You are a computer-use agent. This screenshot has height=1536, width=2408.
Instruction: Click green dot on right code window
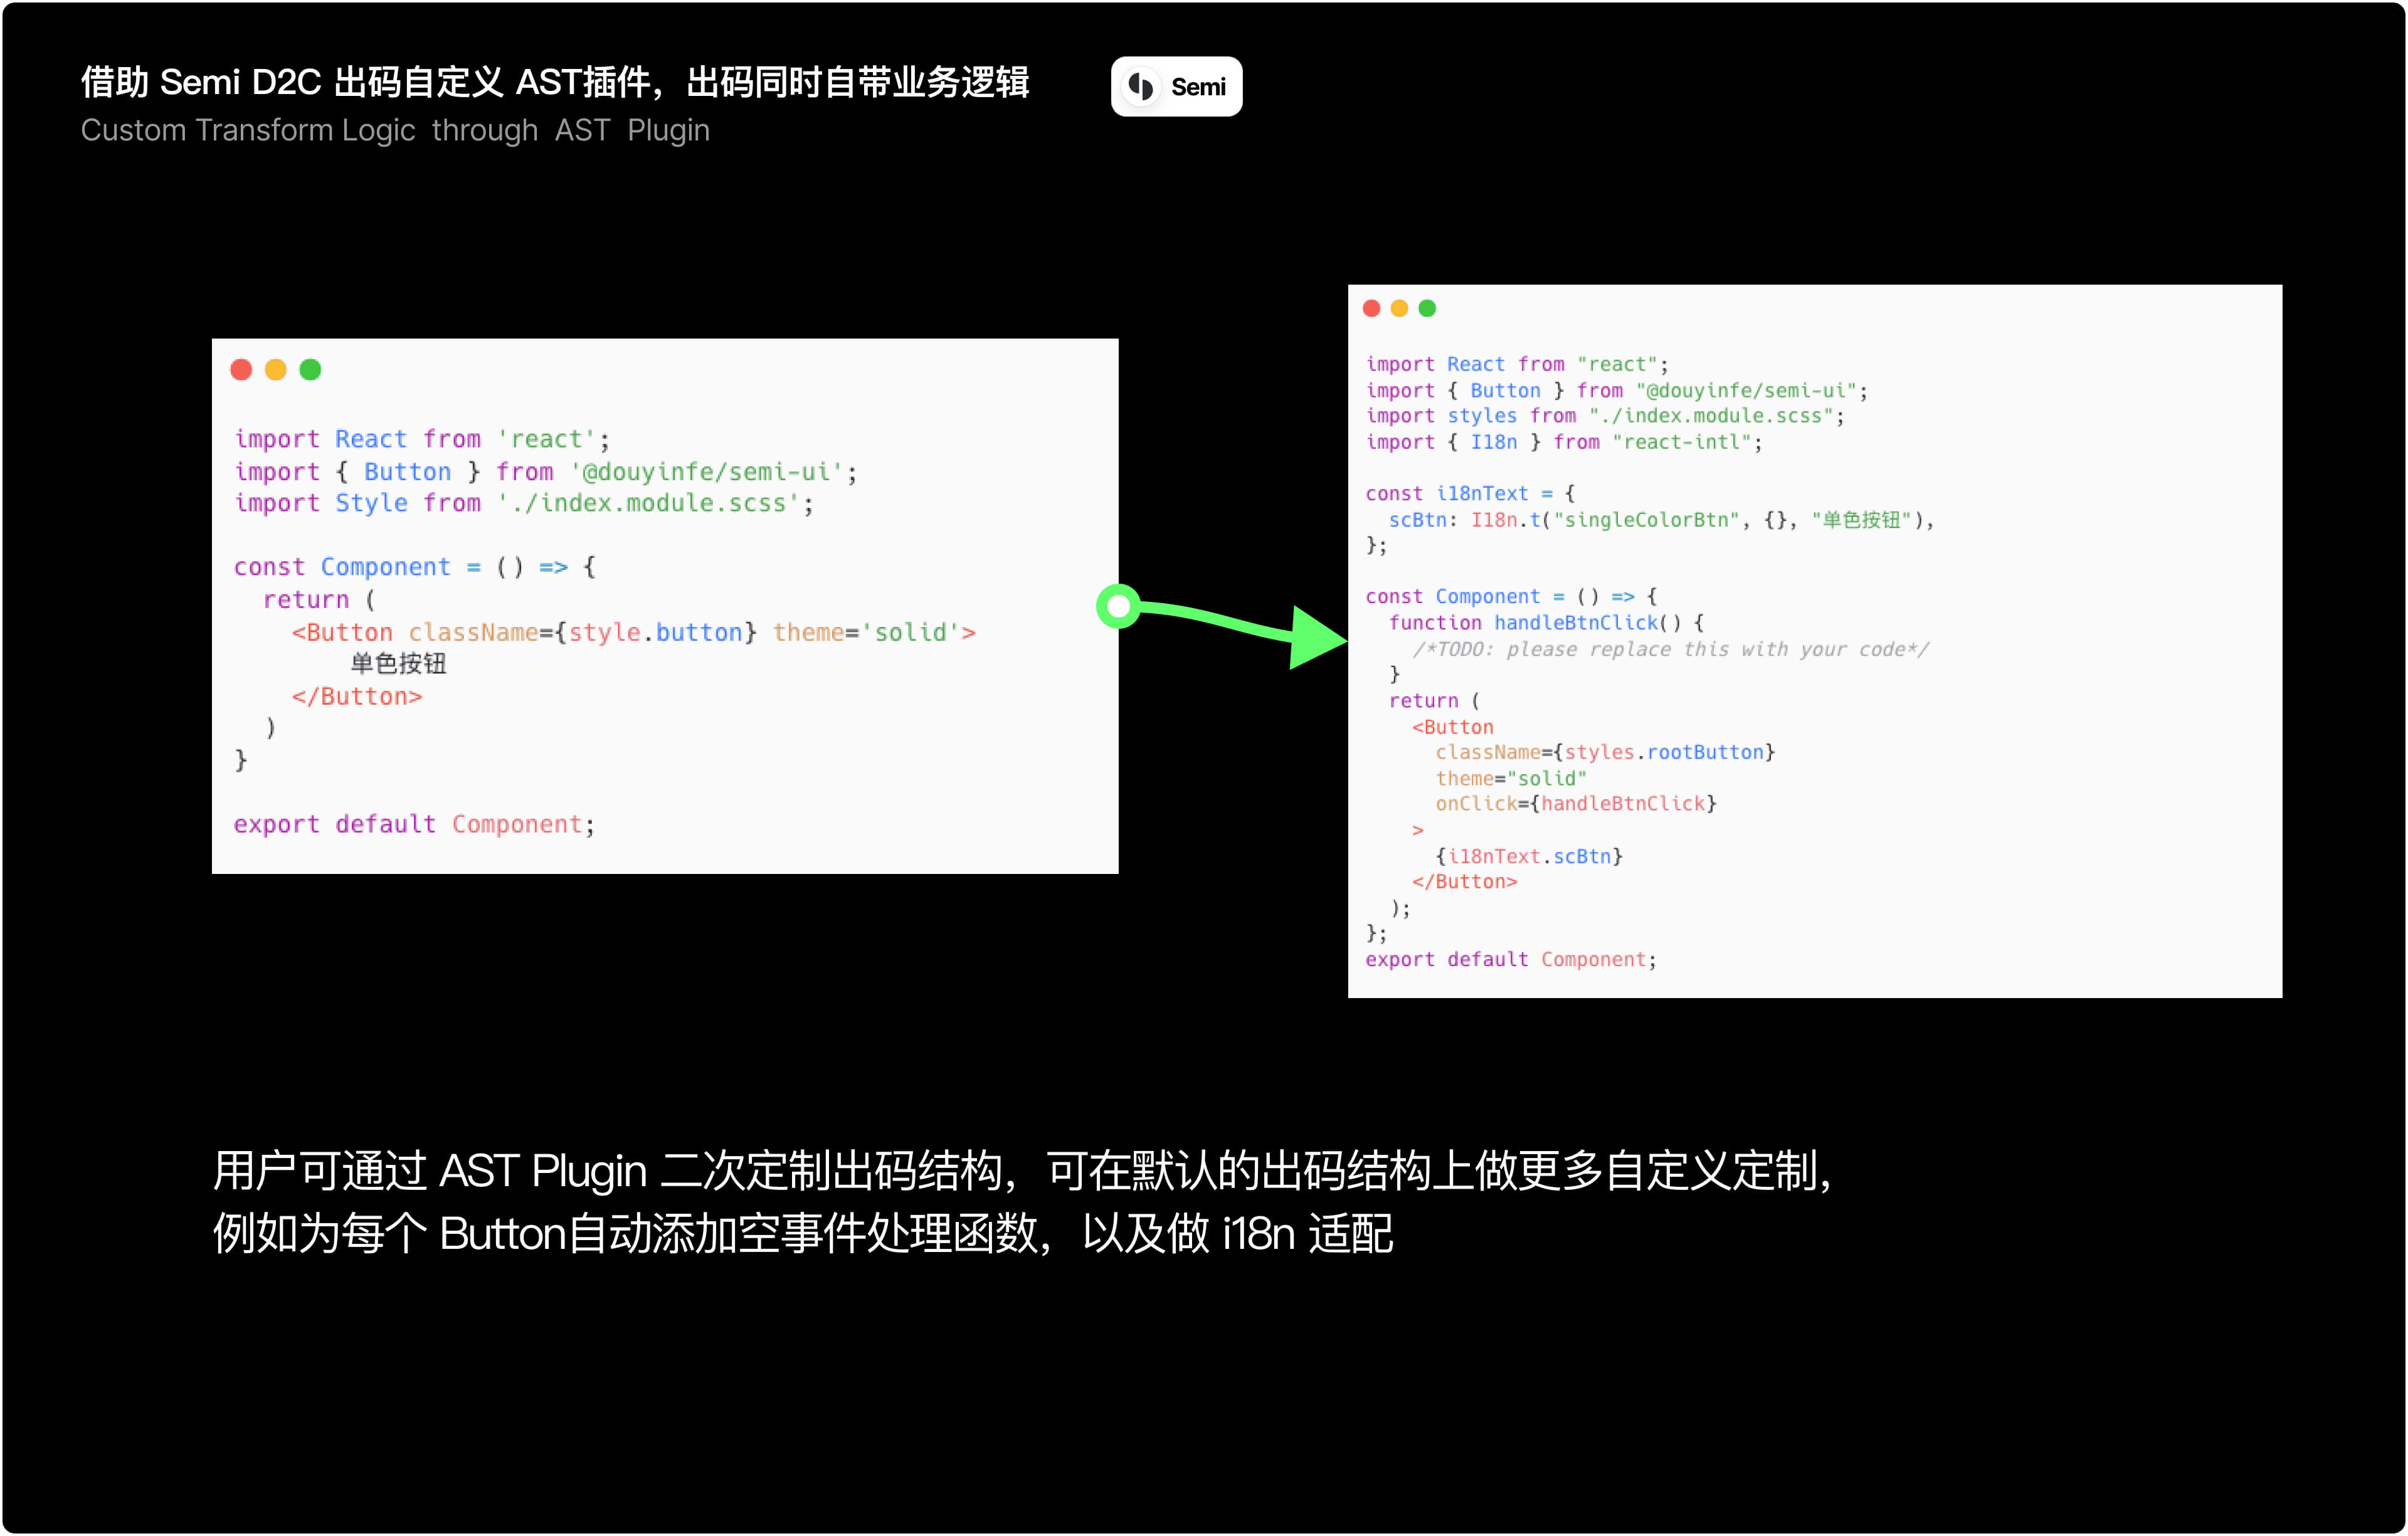(x=1427, y=308)
